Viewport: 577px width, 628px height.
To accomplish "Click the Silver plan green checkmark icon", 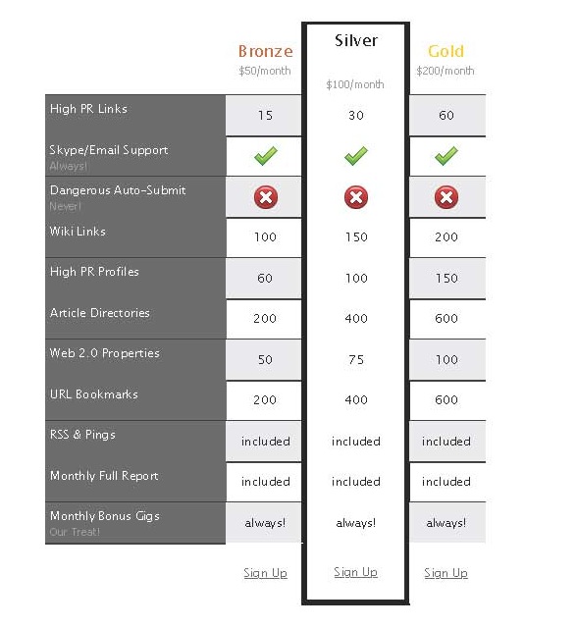I will [356, 156].
